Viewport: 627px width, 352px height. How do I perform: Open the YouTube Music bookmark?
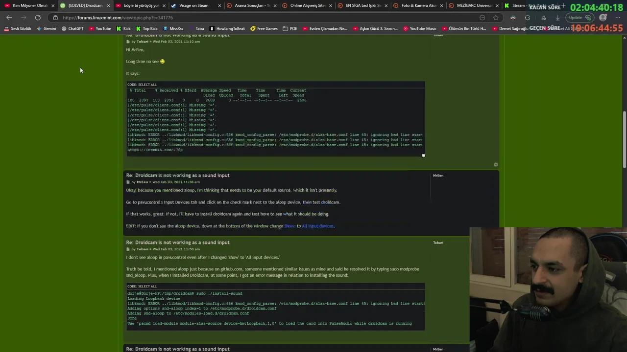coord(420,29)
